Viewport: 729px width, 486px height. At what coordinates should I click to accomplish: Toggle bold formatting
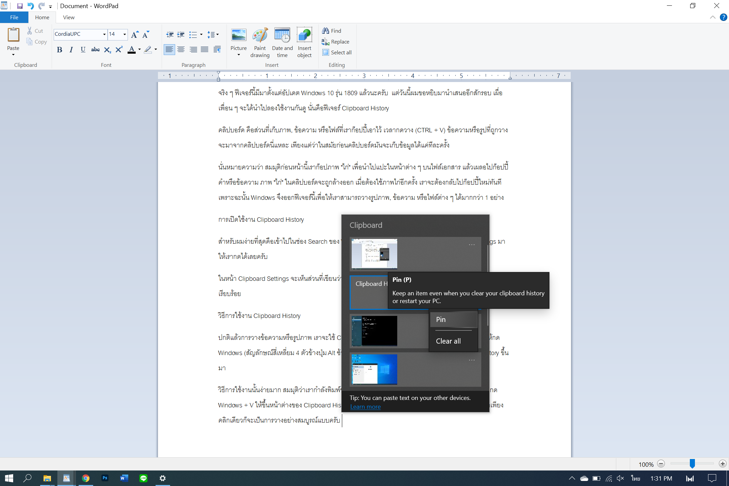pyautogui.click(x=59, y=50)
